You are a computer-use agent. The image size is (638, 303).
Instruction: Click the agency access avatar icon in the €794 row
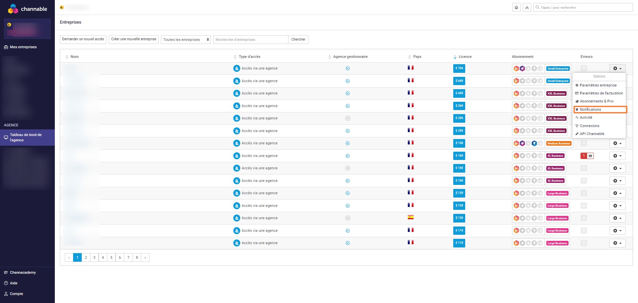(237, 69)
